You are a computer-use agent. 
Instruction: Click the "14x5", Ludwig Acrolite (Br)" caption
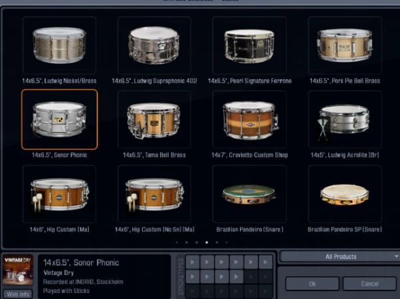(x=345, y=155)
